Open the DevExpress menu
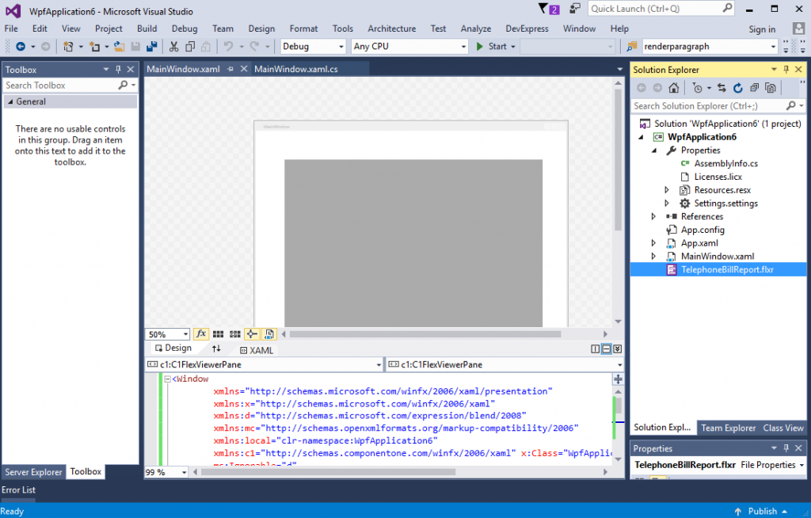The width and height of the screenshot is (811, 518). 527,29
